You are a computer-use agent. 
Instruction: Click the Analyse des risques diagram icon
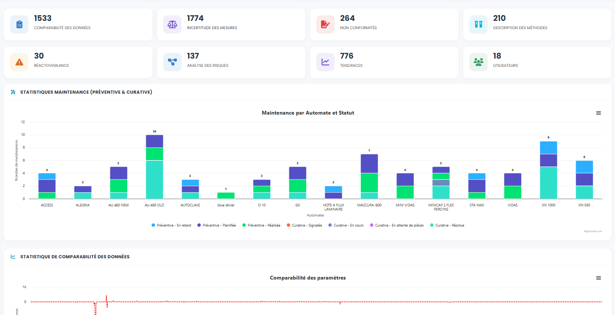tap(172, 62)
